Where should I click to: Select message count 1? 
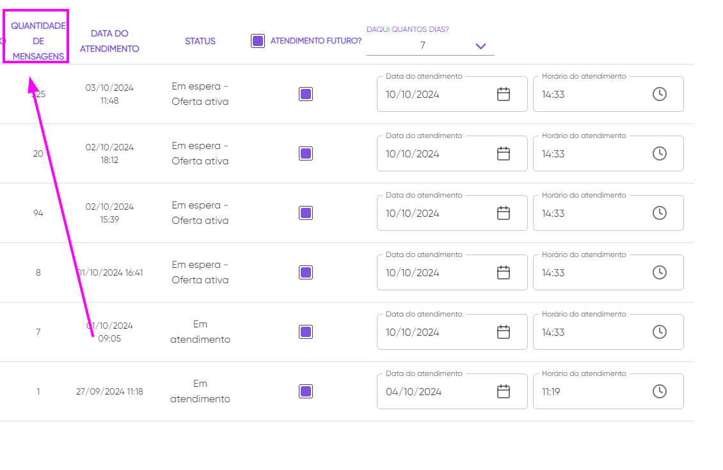point(38,391)
